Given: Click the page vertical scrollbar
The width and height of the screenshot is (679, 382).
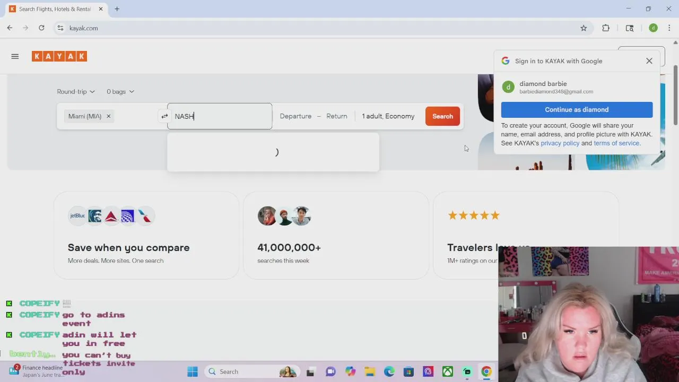Looking at the screenshot, I should click(675, 95).
